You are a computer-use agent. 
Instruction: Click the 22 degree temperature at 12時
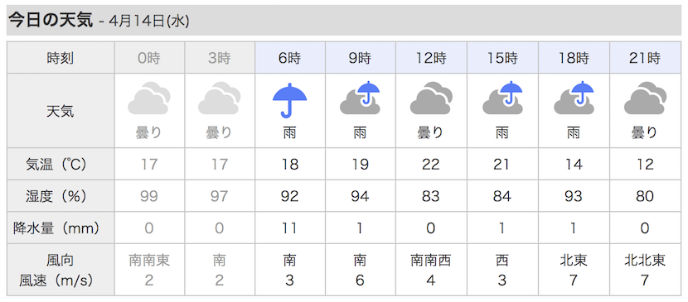point(430,165)
